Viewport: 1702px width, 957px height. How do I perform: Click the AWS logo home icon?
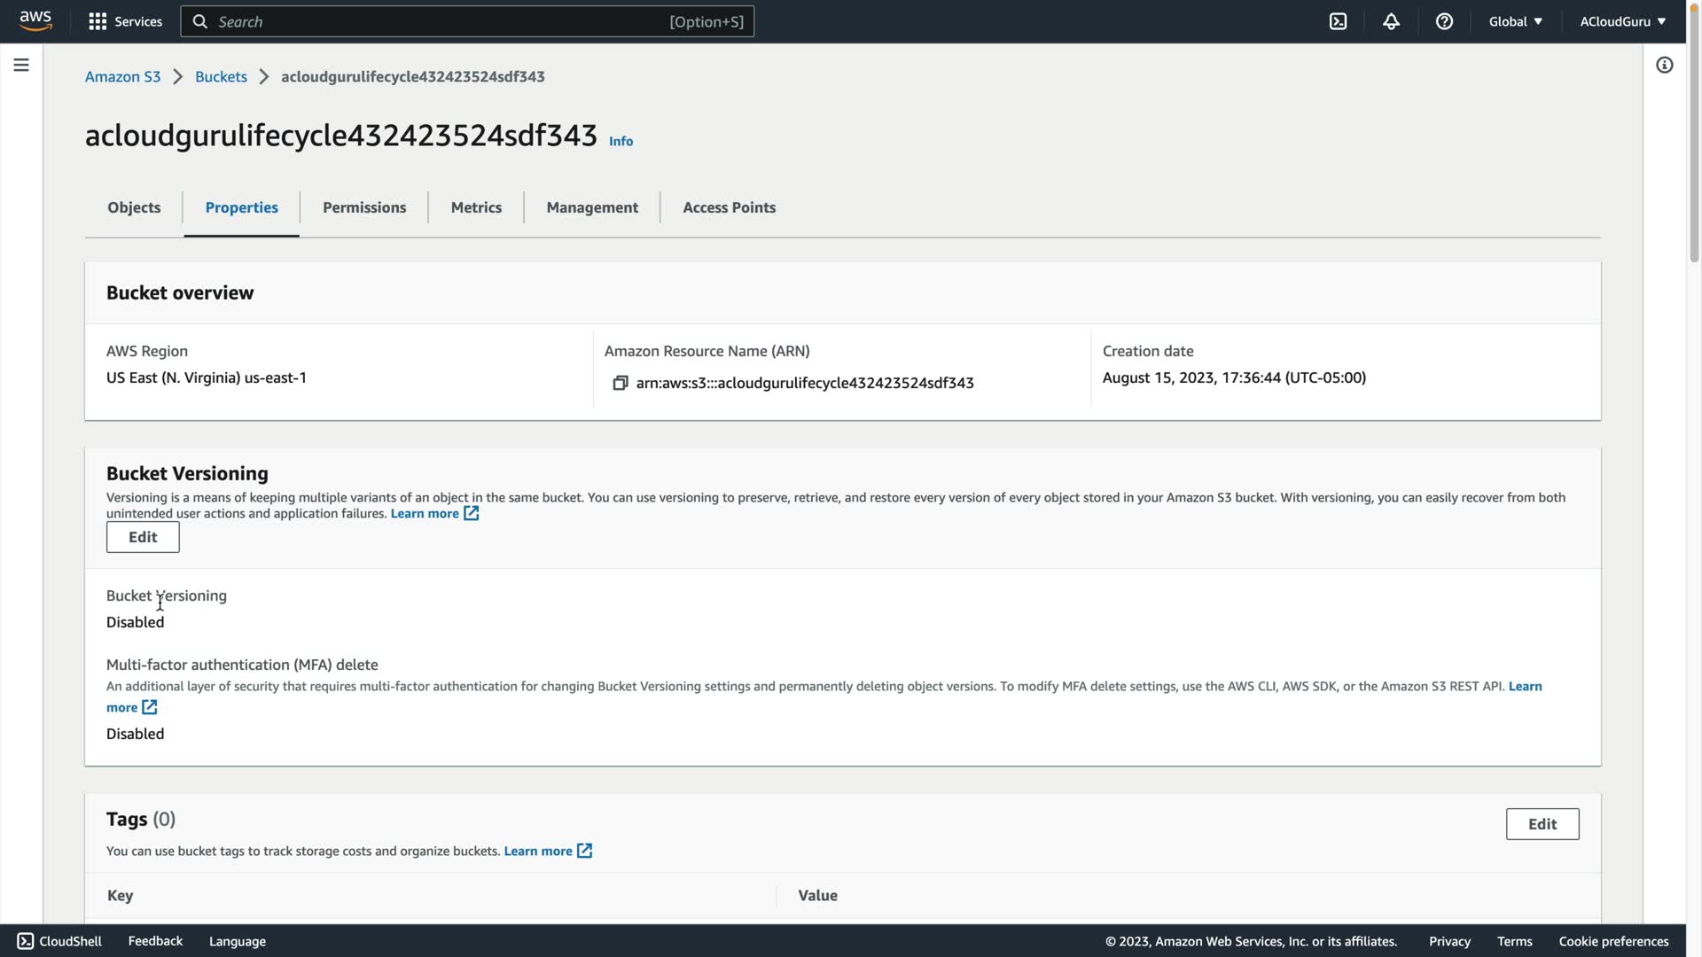click(x=35, y=20)
